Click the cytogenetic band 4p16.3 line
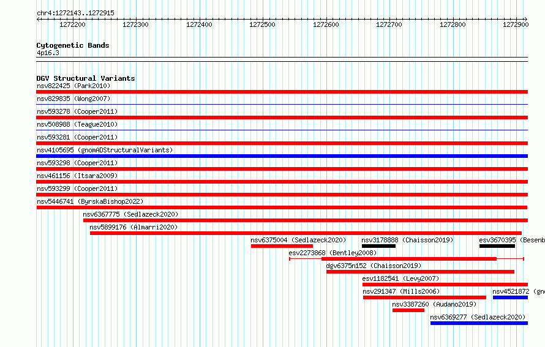The height and width of the screenshot is (347, 545). pos(282,59)
